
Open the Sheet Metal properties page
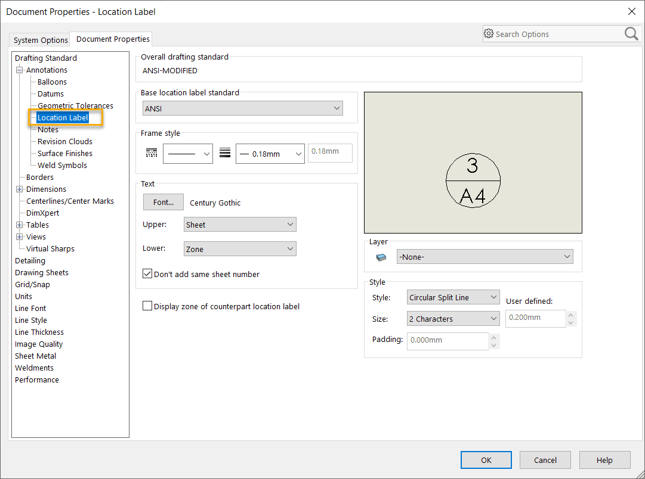point(35,356)
